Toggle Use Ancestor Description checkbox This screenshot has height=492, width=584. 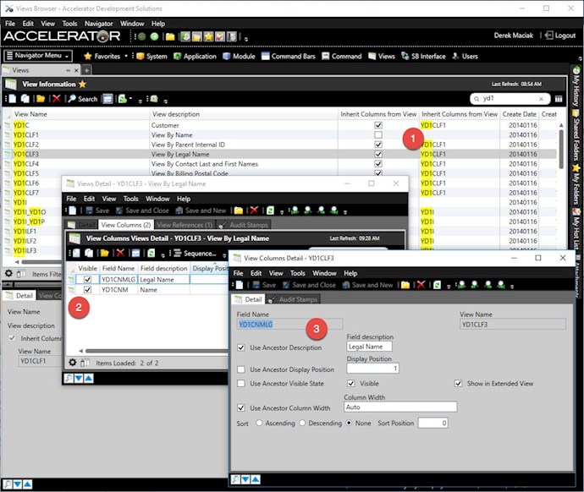point(241,347)
